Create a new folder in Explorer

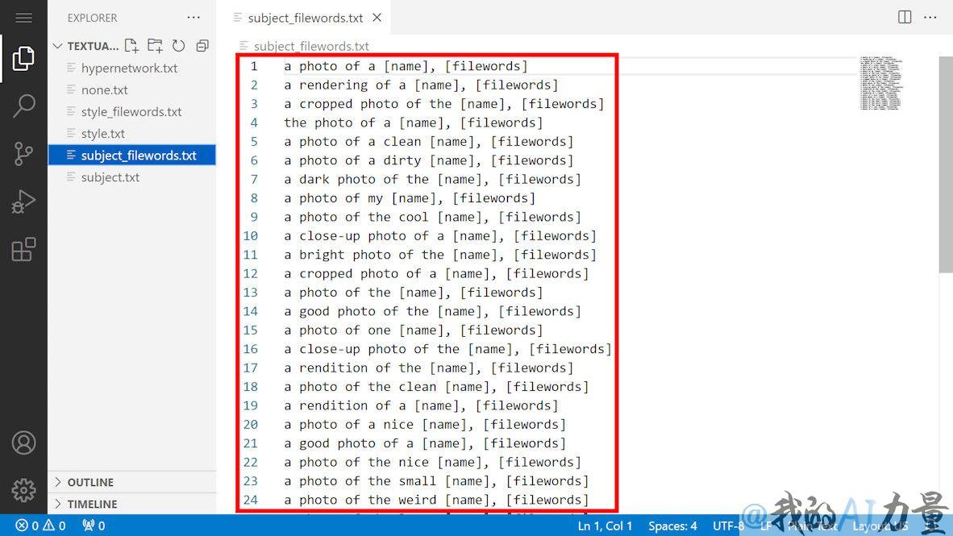[x=155, y=46]
